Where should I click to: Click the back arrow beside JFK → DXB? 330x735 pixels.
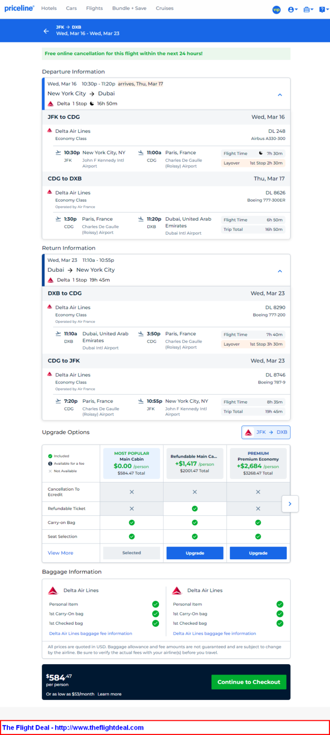(x=46, y=31)
